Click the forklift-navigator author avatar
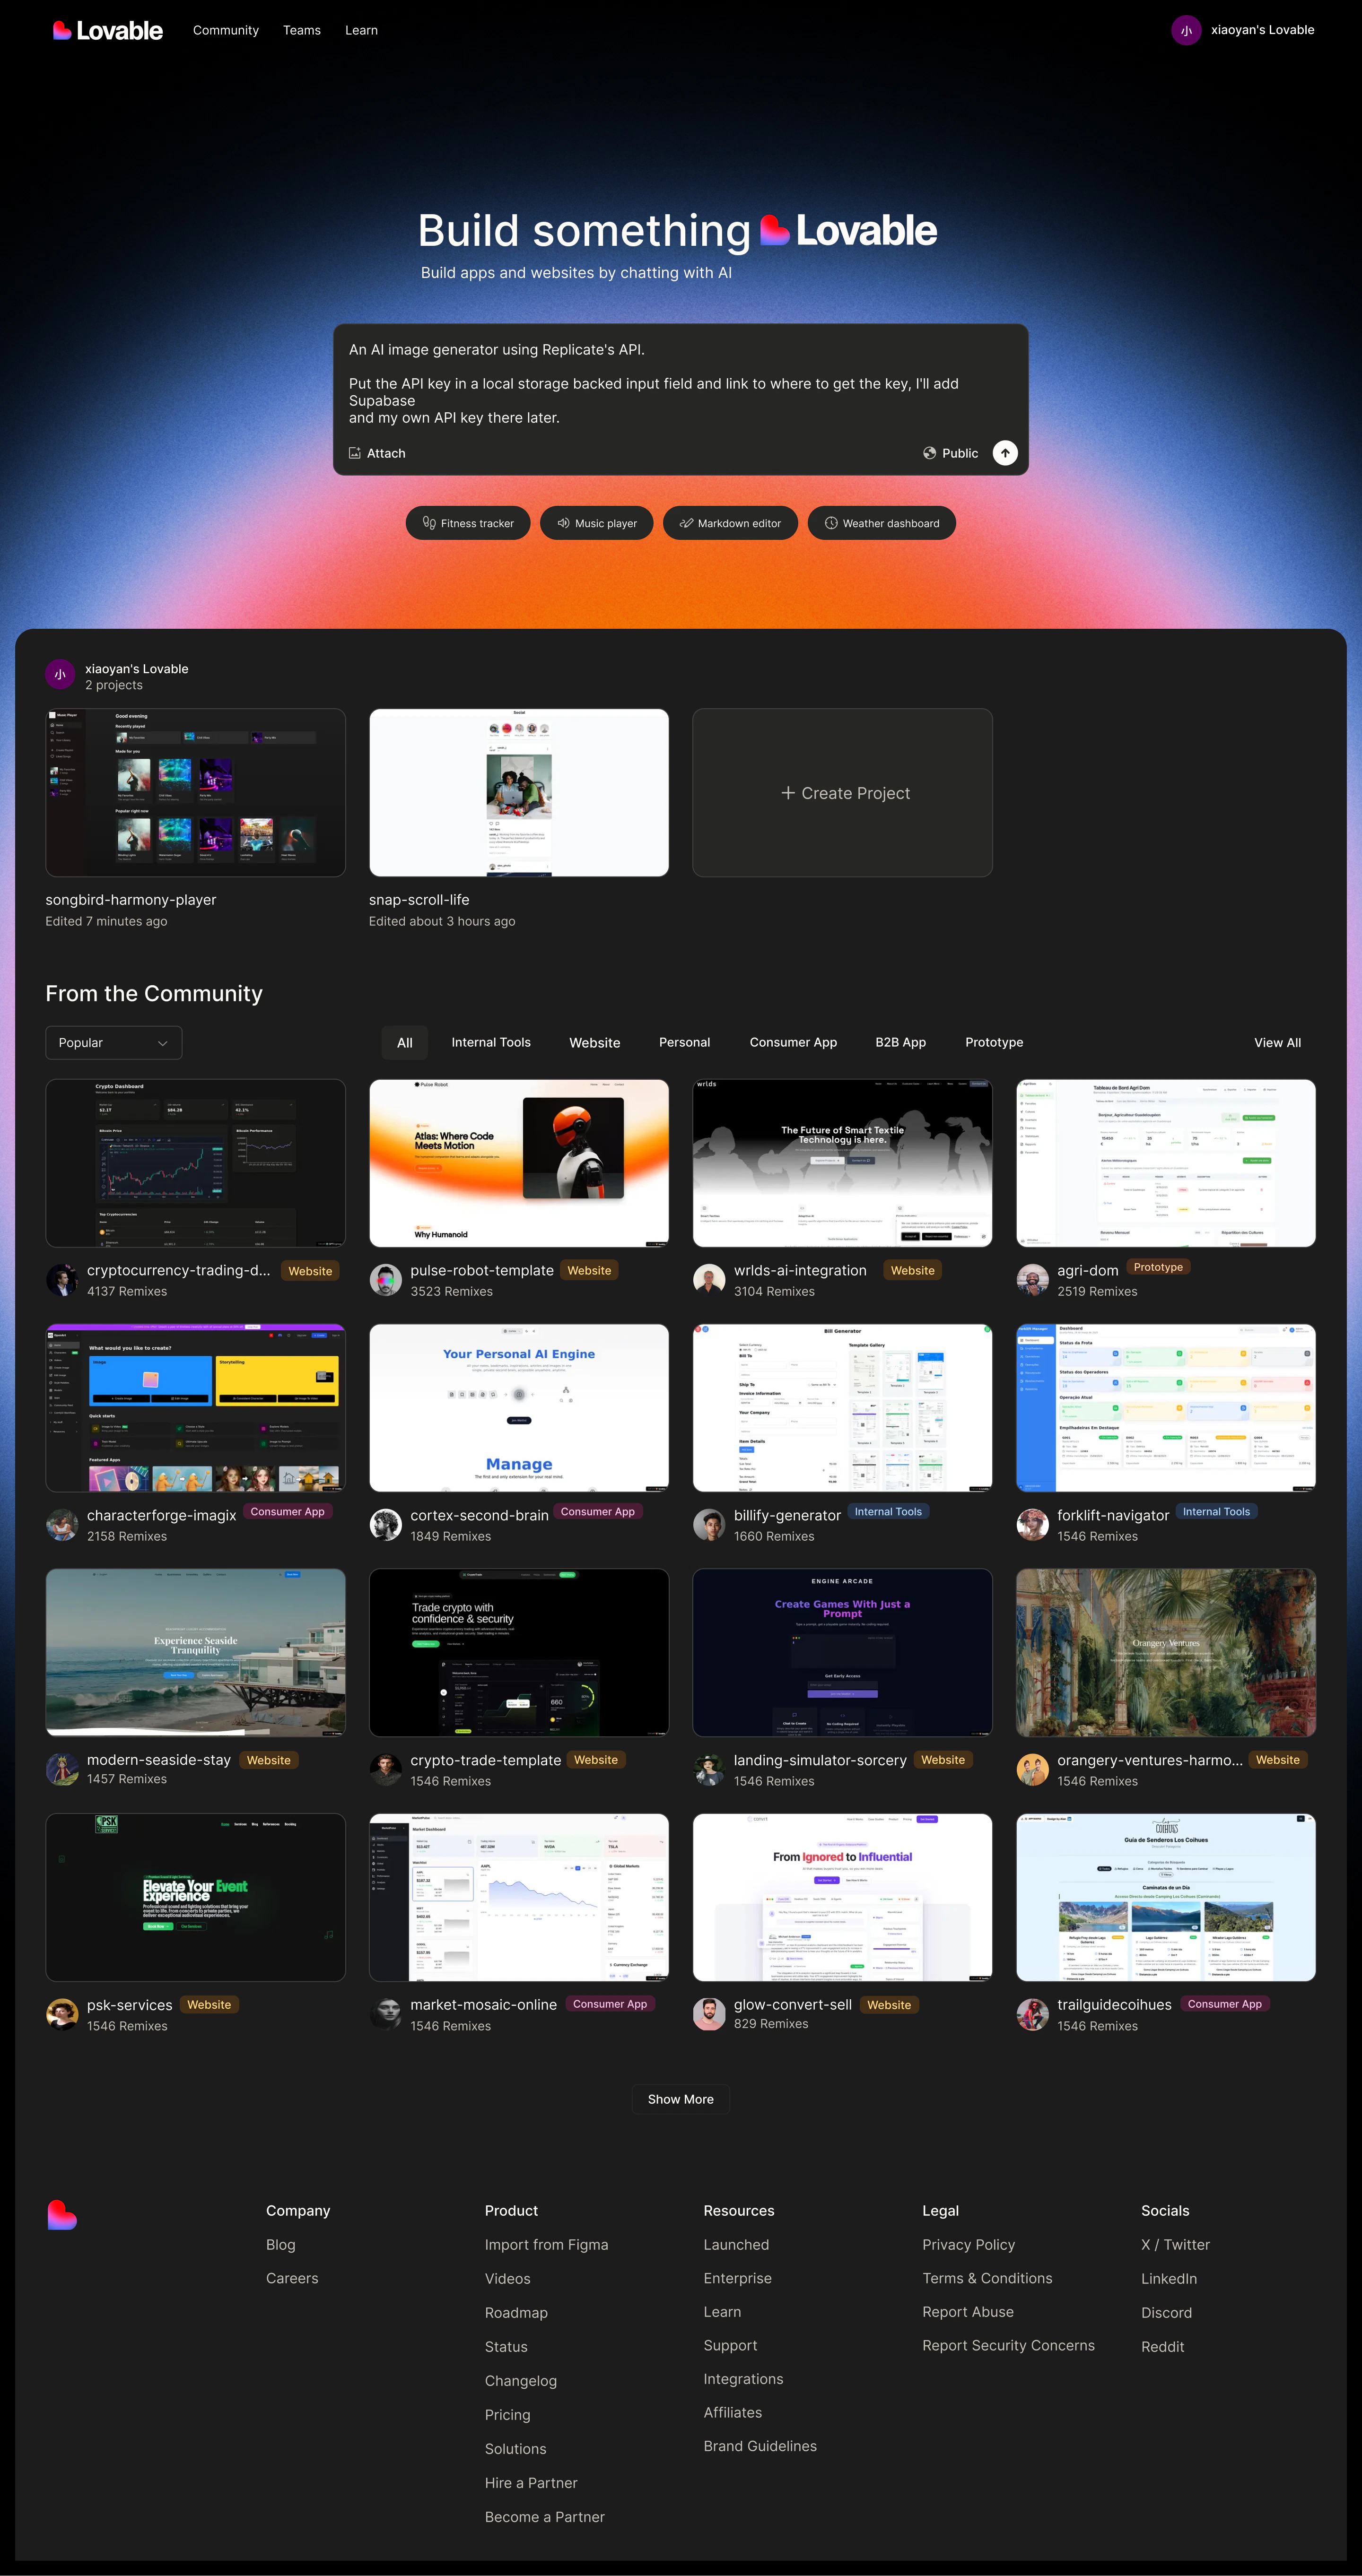 (1033, 1525)
